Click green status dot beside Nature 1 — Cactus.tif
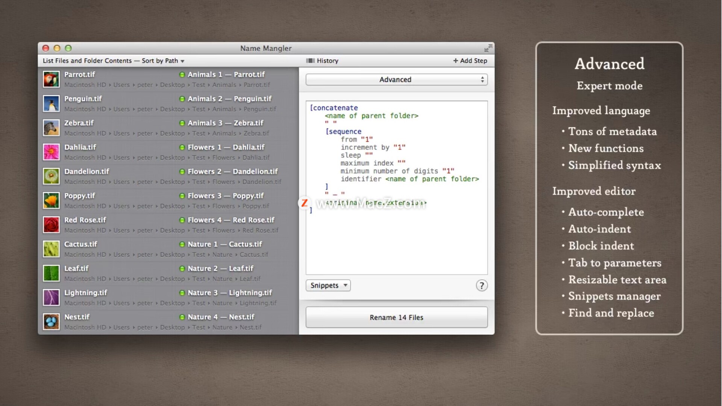722x406 pixels. click(x=182, y=244)
